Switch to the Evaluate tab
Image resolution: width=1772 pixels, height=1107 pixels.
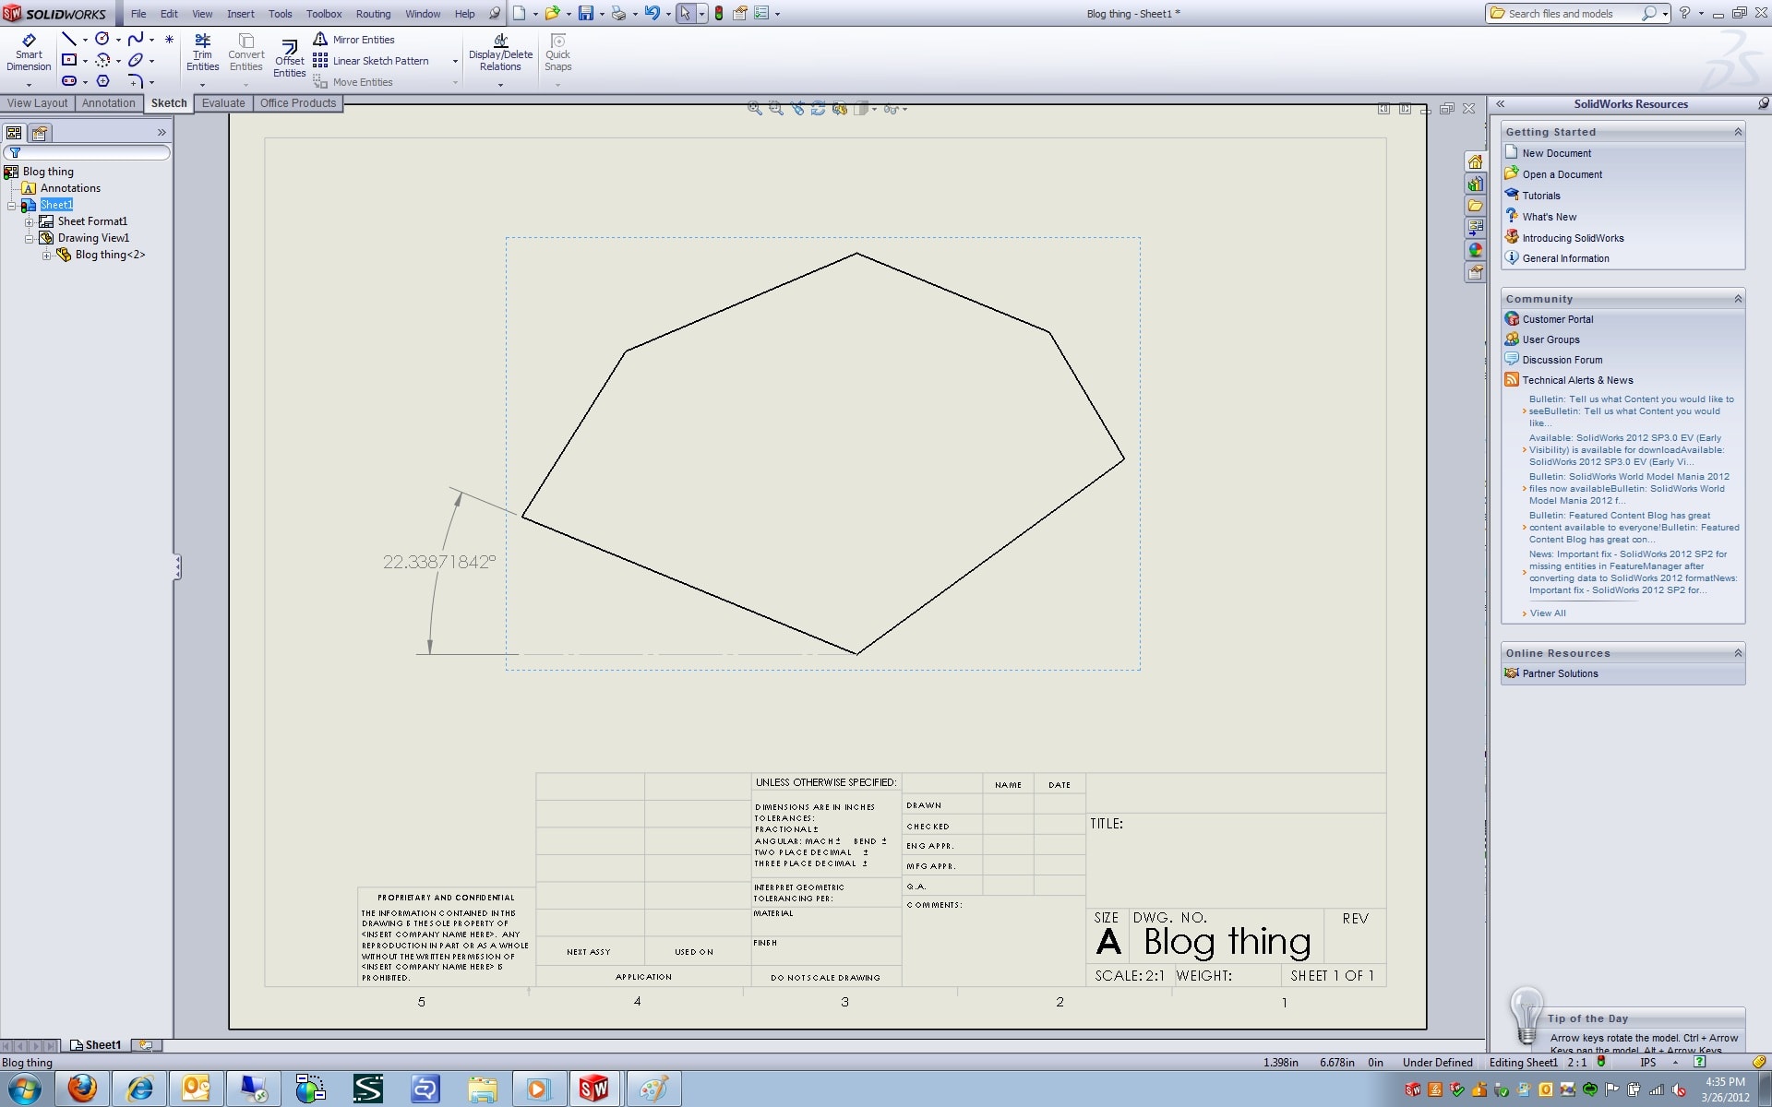click(223, 103)
